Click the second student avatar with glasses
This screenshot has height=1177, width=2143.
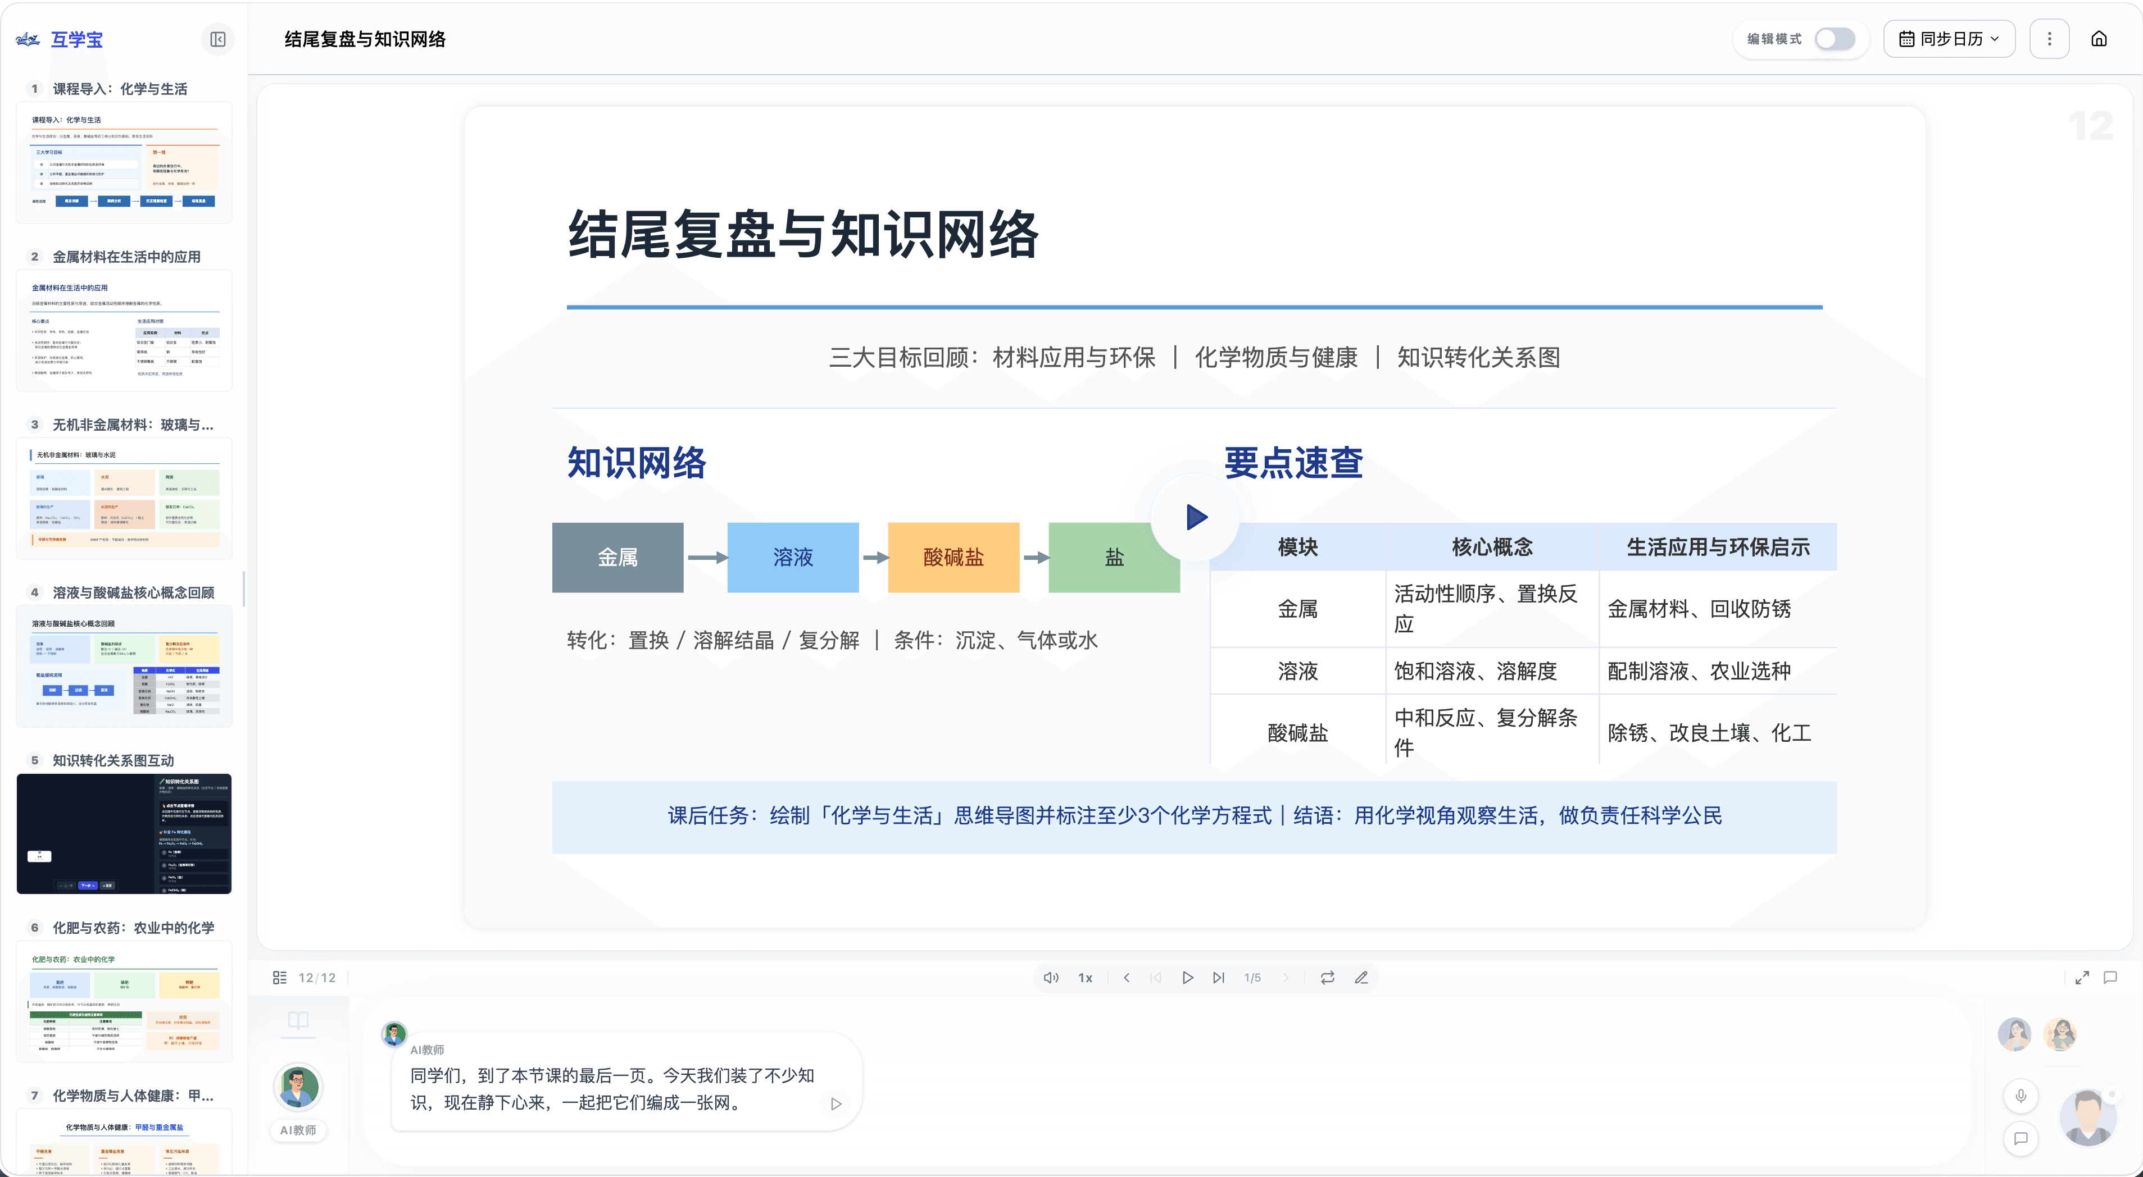[x=2060, y=1034]
